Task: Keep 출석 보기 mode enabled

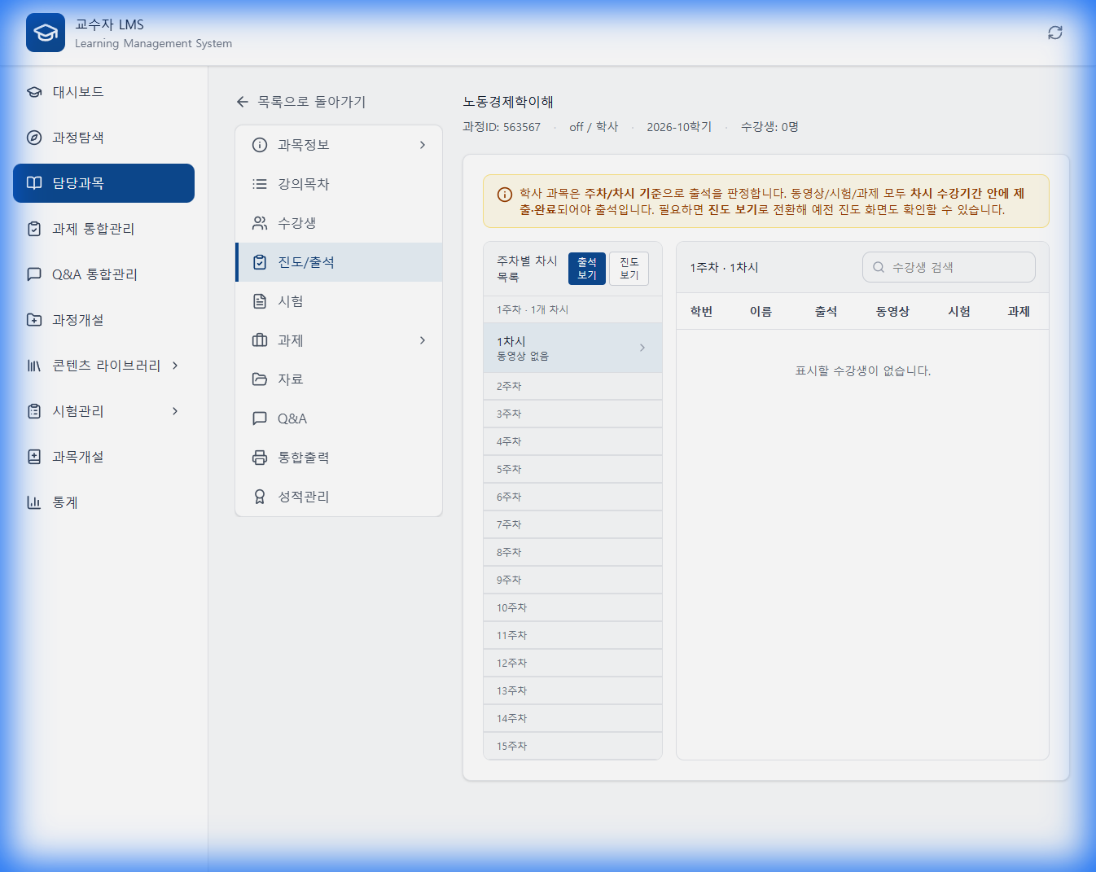Action: (x=585, y=268)
